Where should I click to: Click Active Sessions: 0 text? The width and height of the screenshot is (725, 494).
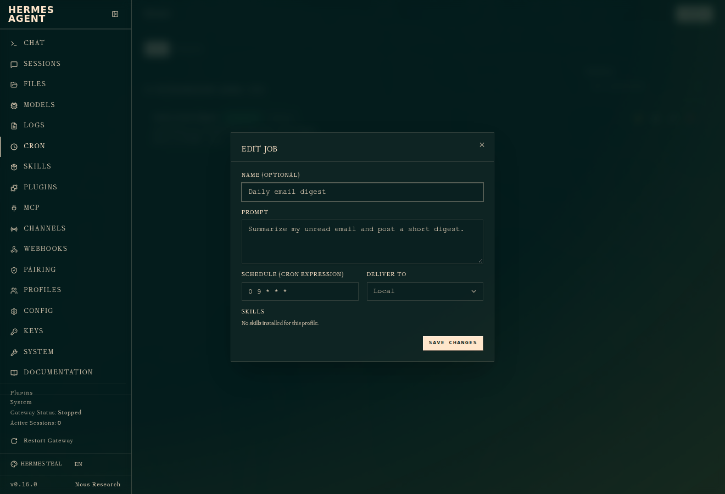[x=36, y=423]
